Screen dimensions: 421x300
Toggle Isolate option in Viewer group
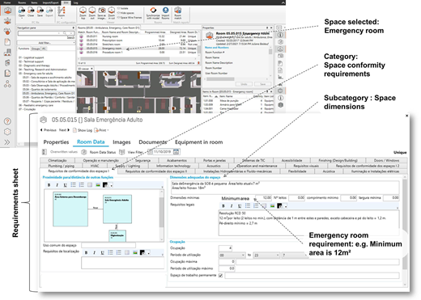coord(123,8)
